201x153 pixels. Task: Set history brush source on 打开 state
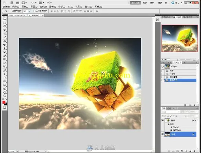pos(163,71)
